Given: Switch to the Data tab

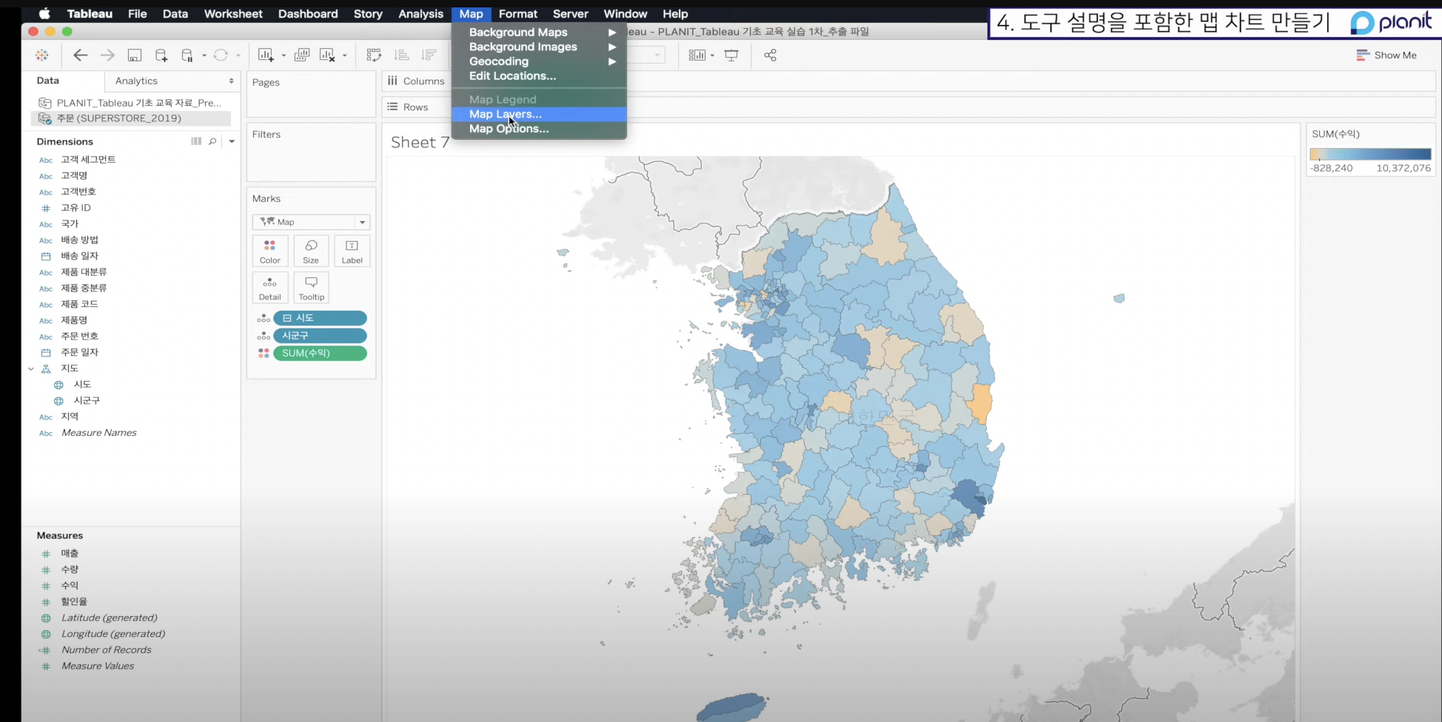Looking at the screenshot, I should click(48, 81).
